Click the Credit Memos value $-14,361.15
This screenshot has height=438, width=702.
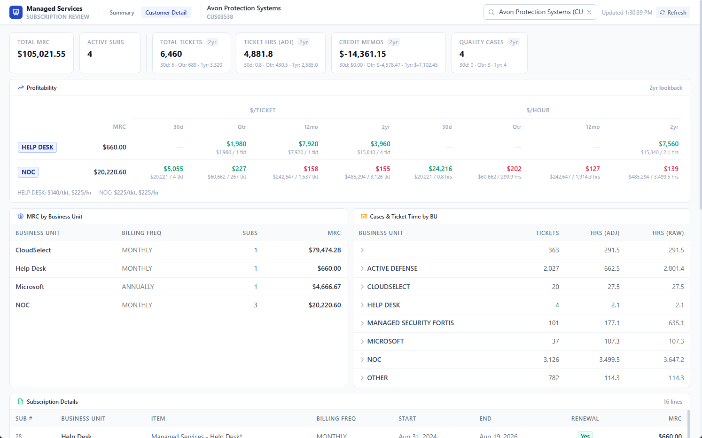pyautogui.click(x=363, y=54)
